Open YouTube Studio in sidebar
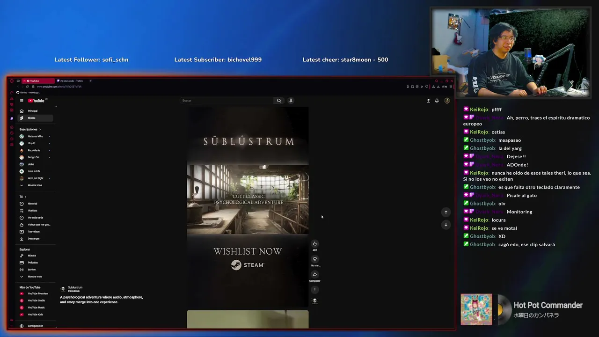Viewport: 599px width, 337px height. (x=36, y=300)
